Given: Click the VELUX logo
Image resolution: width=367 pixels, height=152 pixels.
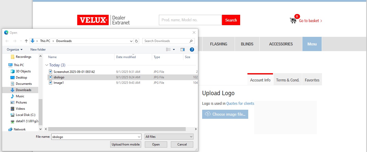Looking at the screenshot, I should point(93,20).
